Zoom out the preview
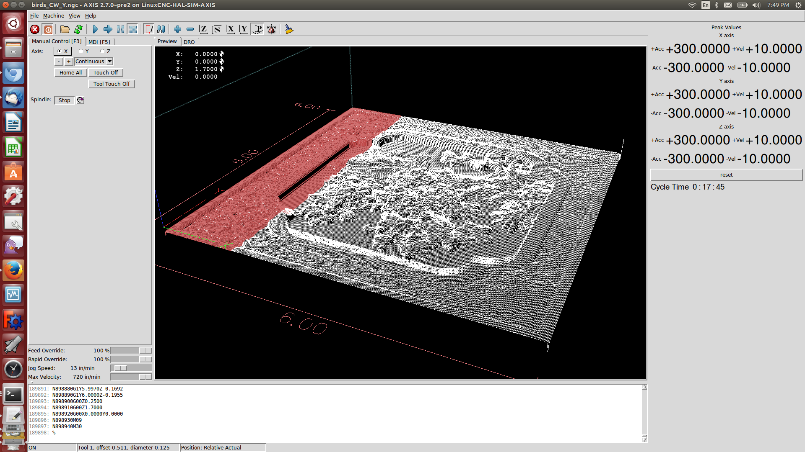The width and height of the screenshot is (805, 452). [x=190, y=29]
